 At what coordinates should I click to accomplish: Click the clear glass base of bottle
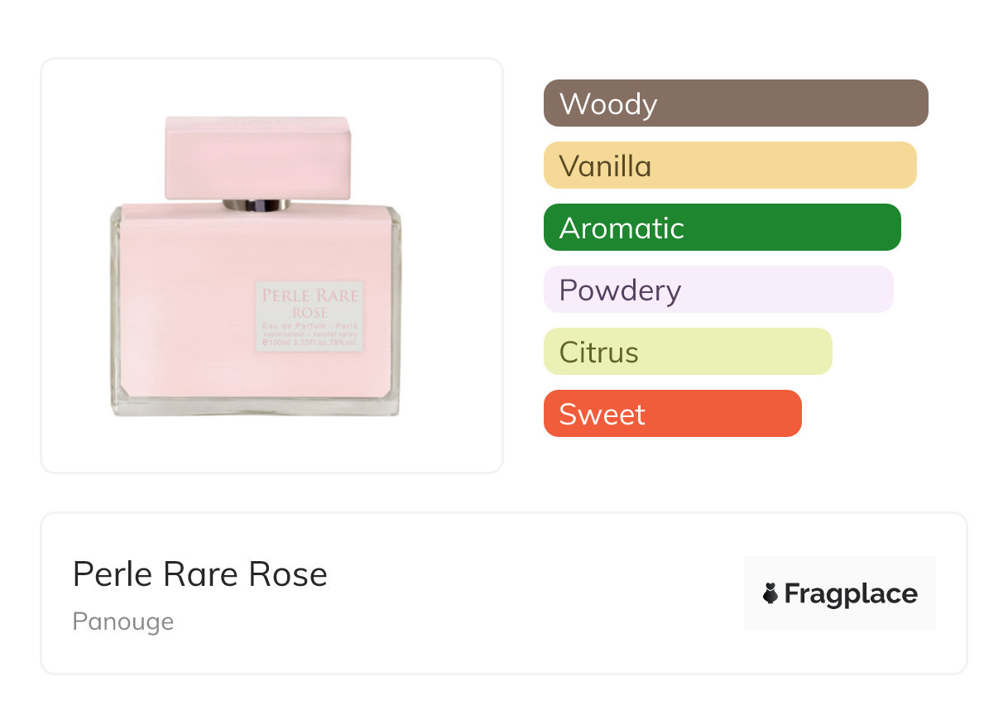click(x=257, y=405)
